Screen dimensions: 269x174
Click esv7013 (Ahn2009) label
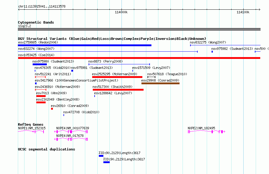(51, 93)
